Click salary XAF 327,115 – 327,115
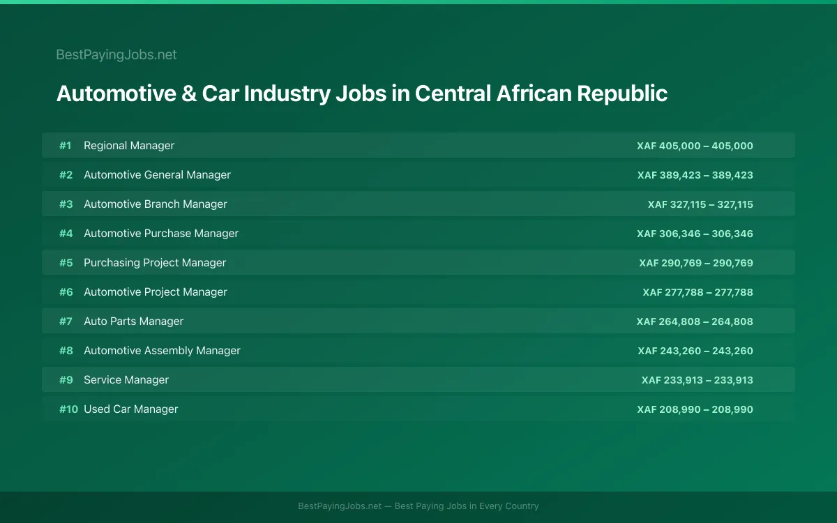 (700, 204)
